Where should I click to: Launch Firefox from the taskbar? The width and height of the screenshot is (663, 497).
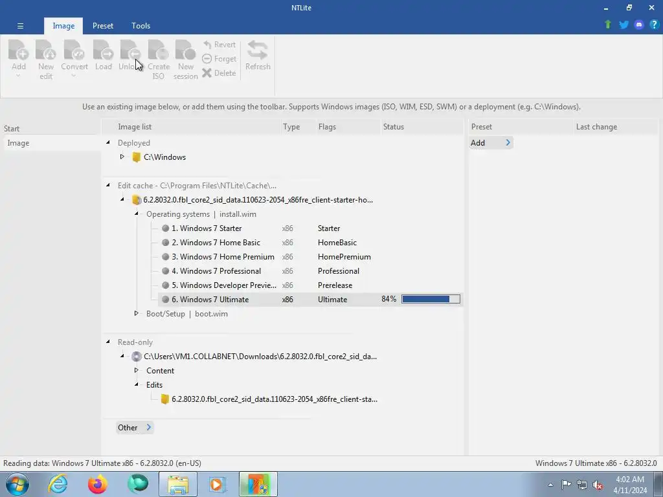click(98, 484)
